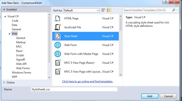
Task: Choose the Web Form globe icon
Action: point(58,45)
